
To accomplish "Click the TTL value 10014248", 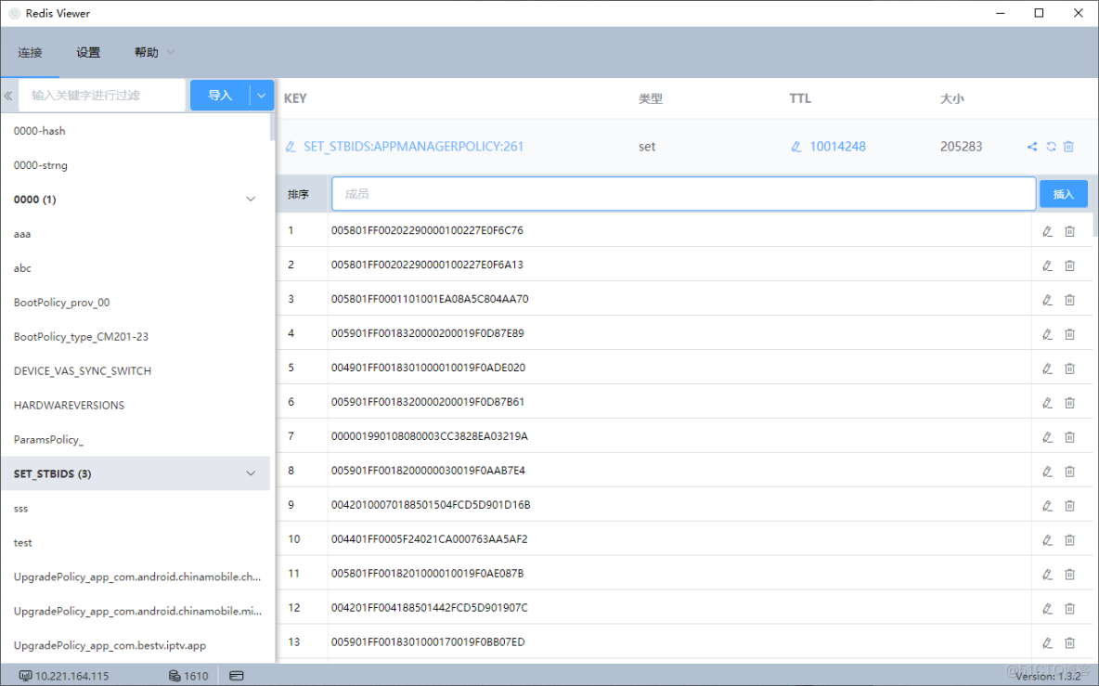I will (x=837, y=147).
